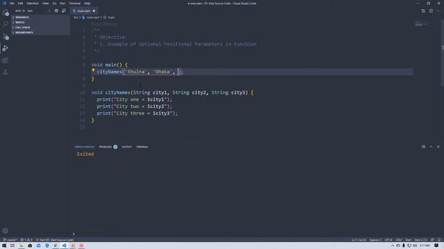Close the bottom panel
The image size is (444, 249).
(x=438, y=147)
